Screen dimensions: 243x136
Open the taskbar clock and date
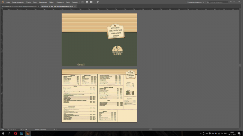click(232, 133)
